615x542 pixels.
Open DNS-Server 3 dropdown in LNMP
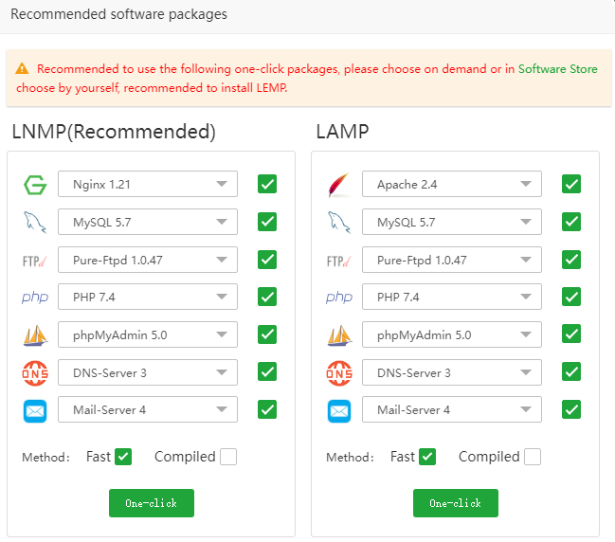coord(148,372)
